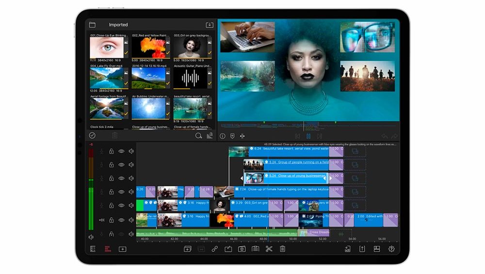Viewport: 485px width, 274px height.
Task: Change the workspace layout icon
Action: (377, 249)
